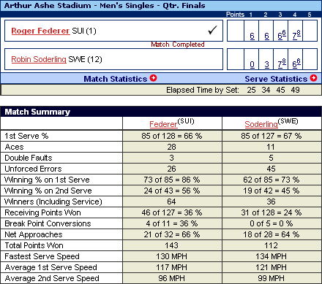Screen dimensions: 322x284
Task: Click Federer's winners value 64
Action: point(171,202)
